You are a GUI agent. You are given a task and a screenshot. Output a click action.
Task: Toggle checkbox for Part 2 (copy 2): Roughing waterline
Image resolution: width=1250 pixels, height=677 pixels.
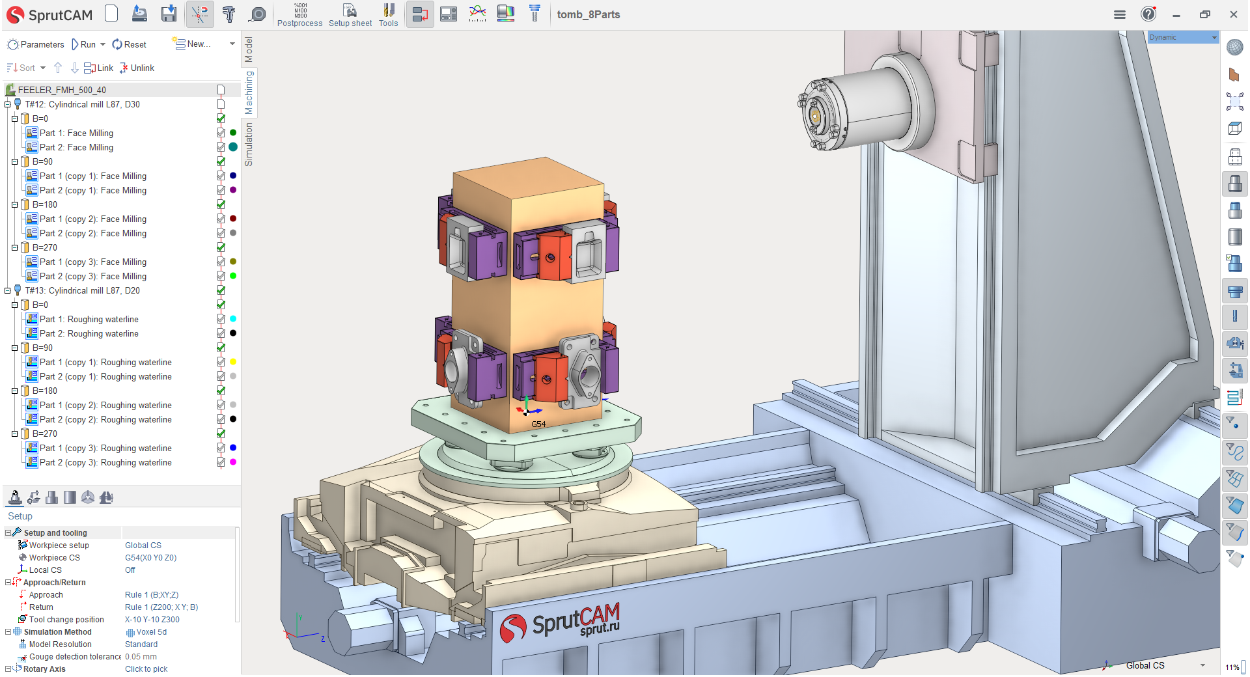221,419
